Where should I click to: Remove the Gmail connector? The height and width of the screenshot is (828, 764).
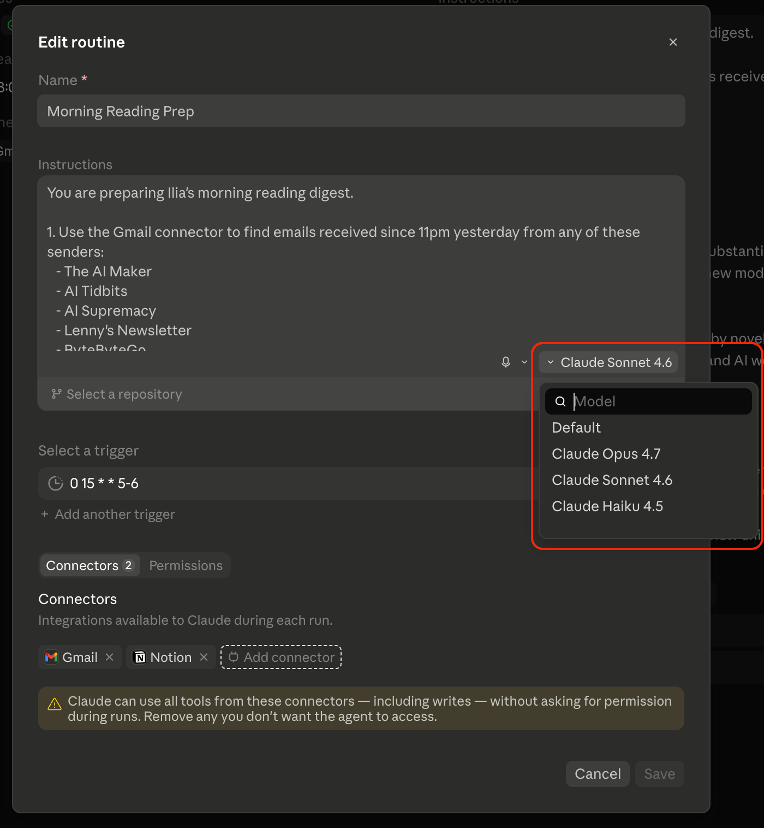[x=110, y=657]
